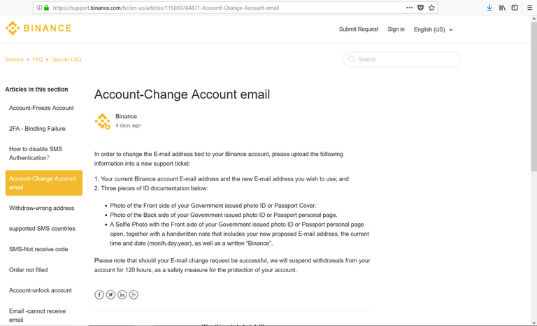This screenshot has width=537, height=326.
Task: Click the search magnifier icon
Action: point(352,59)
